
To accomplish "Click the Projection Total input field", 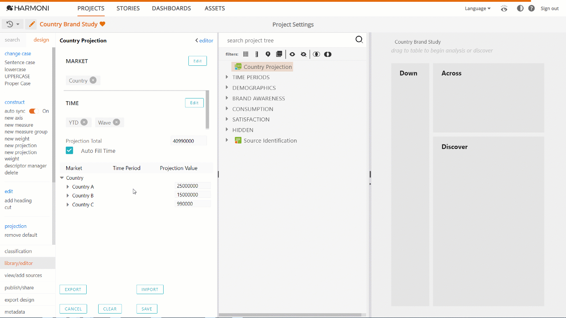I will point(188,141).
